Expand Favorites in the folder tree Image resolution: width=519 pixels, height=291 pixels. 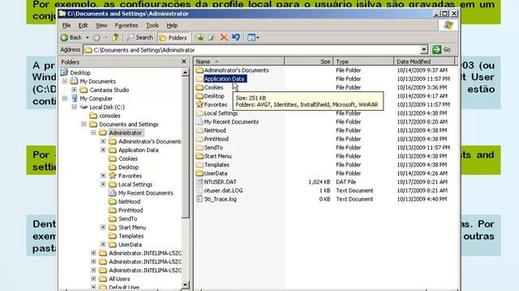[x=103, y=175]
